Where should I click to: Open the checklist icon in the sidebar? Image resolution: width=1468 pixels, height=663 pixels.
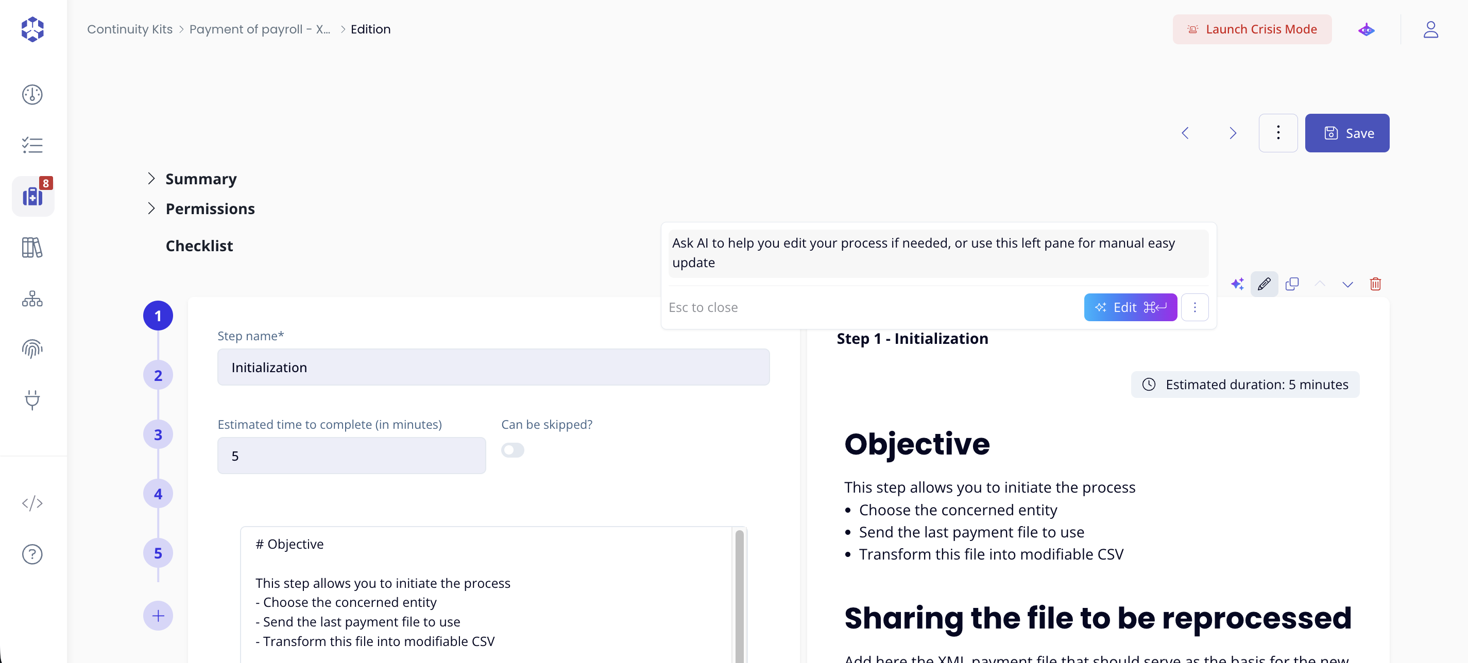tap(32, 145)
